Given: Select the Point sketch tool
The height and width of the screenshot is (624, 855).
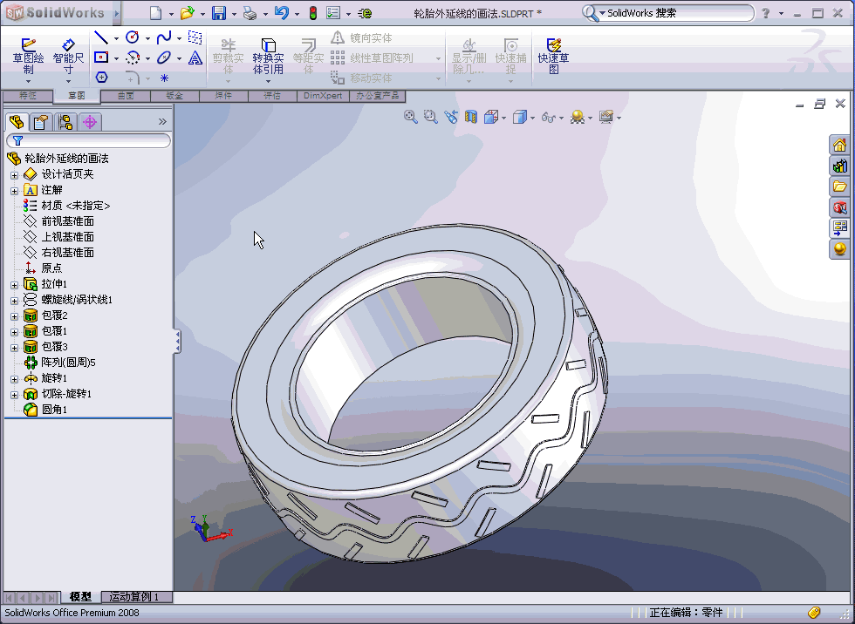Looking at the screenshot, I should click(x=164, y=78).
